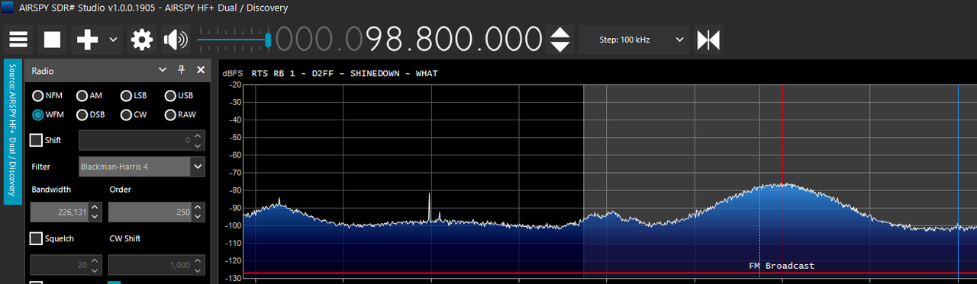Enable the Shift checkbox
The width and height of the screenshot is (977, 284).
[x=36, y=140]
